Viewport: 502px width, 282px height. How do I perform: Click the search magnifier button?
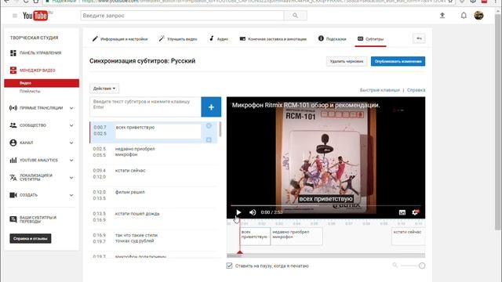(x=295, y=16)
